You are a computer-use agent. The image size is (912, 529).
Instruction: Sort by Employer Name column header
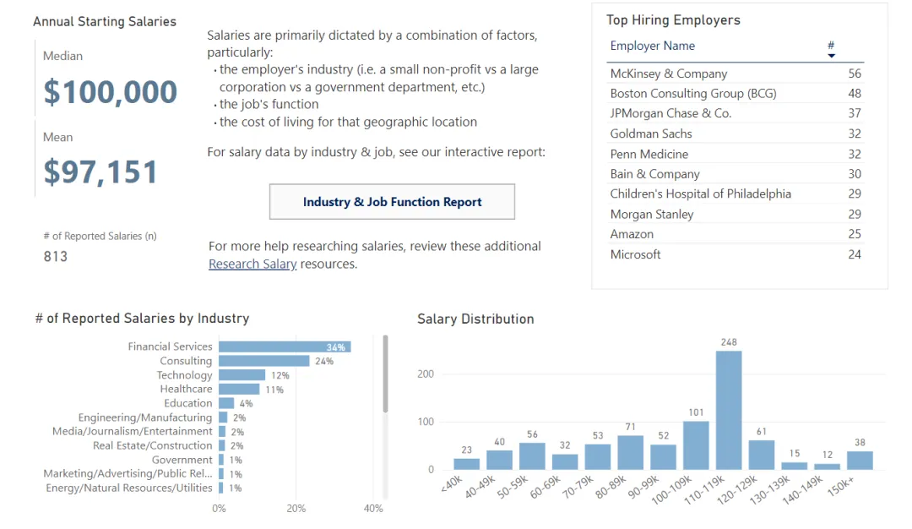(x=653, y=46)
